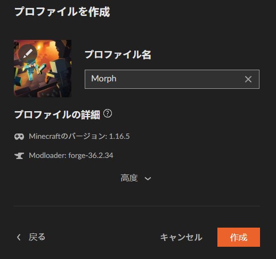The height and width of the screenshot is (259, 276).
Task: Select the Minecraft profile artwork thumbnail
Action: (x=43, y=69)
